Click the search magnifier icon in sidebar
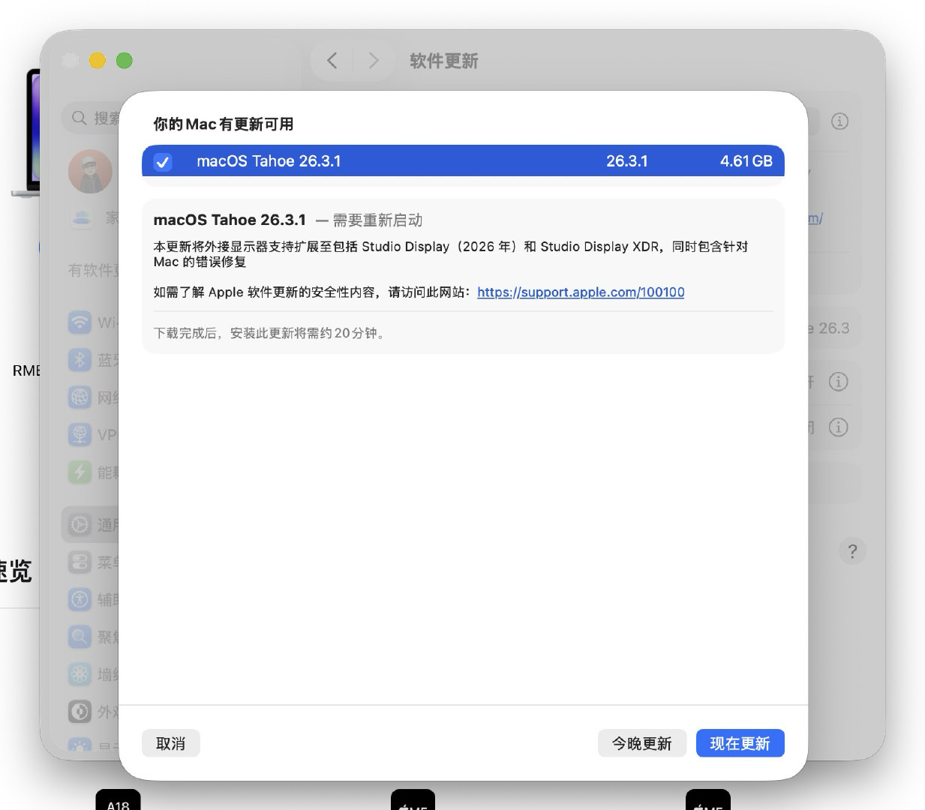This screenshot has height=810, width=925. click(x=80, y=118)
